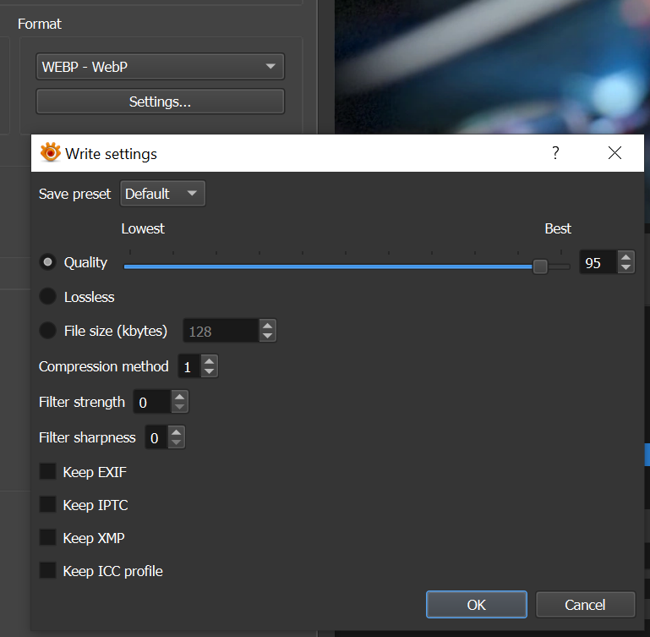Screen dimensions: 650x637
Task: Click the quality value field showing 95
Action: (598, 262)
